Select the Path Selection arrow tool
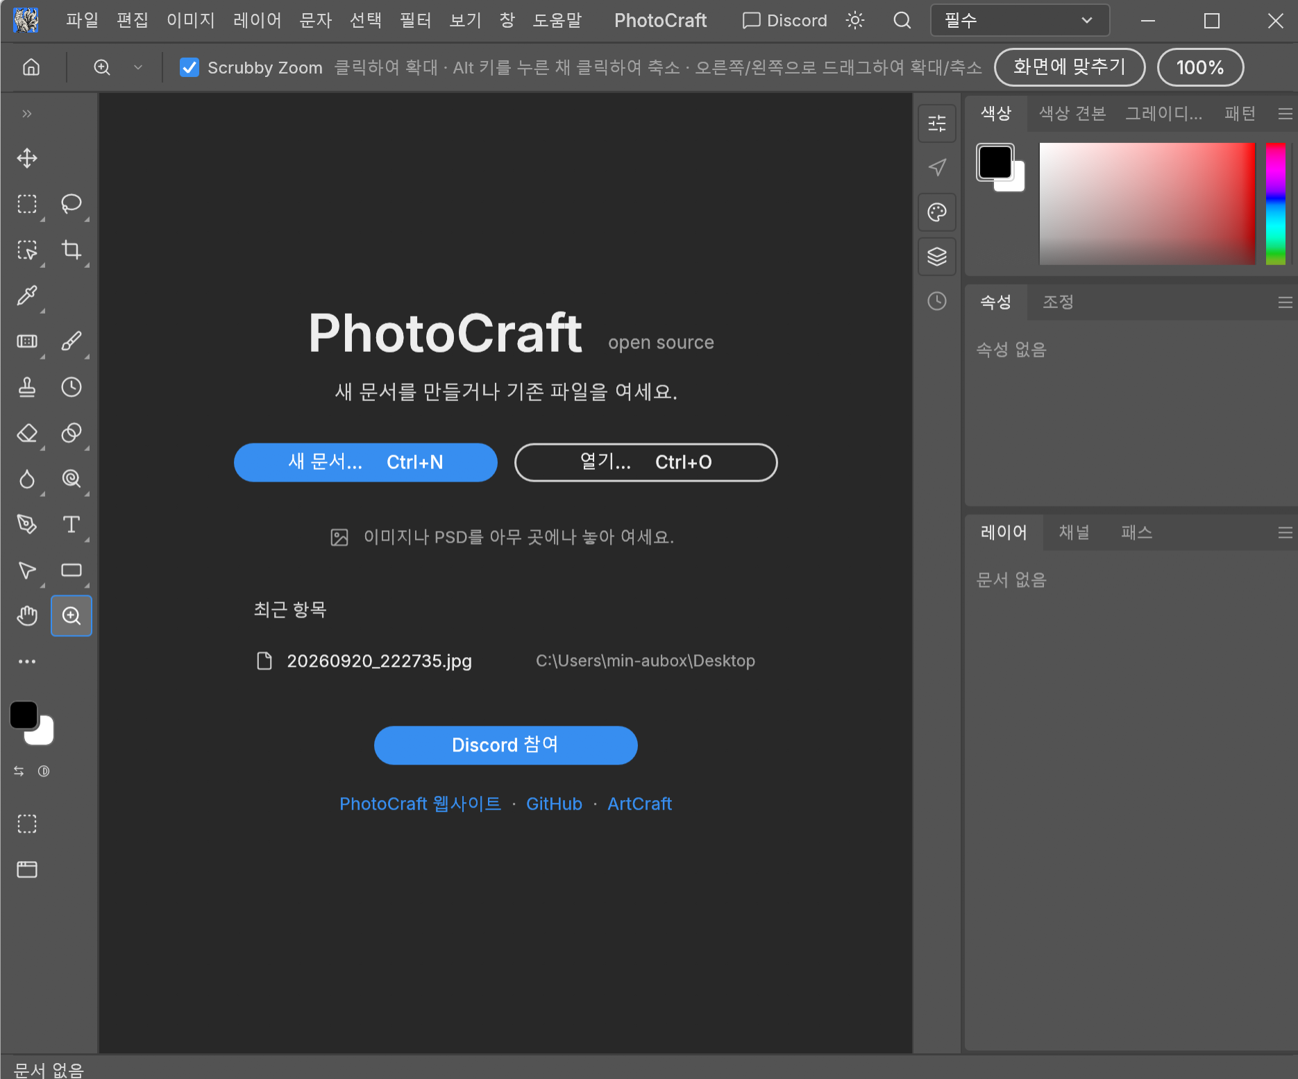 tap(27, 570)
